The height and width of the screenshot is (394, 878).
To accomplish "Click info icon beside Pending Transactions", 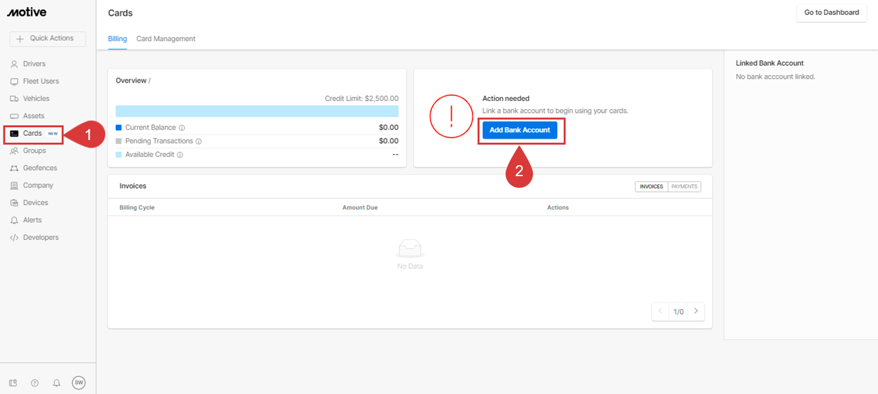I will pyautogui.click(x=199, y=141).
